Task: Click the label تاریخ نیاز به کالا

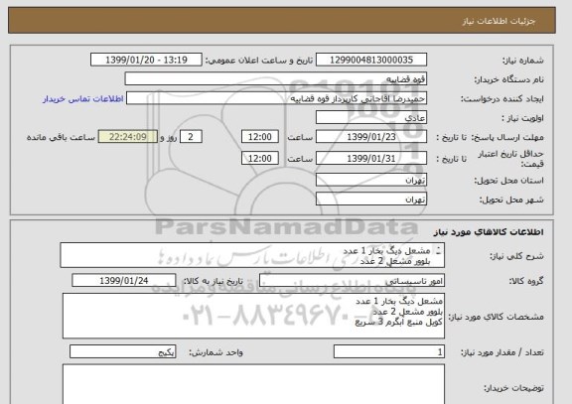Action: click(x=213, y=281)
